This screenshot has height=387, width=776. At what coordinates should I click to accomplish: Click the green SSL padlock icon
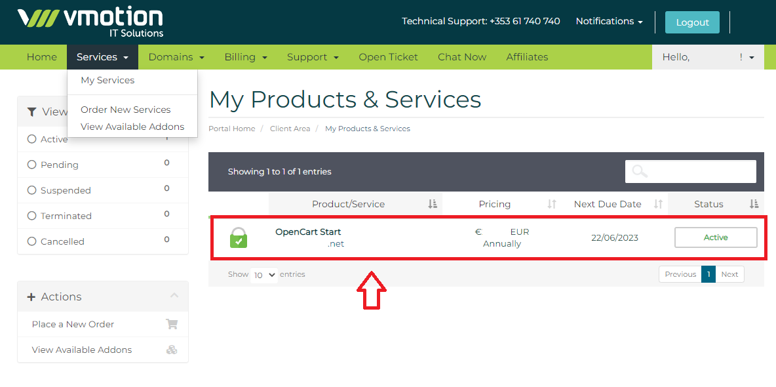[x=239, y=237]
